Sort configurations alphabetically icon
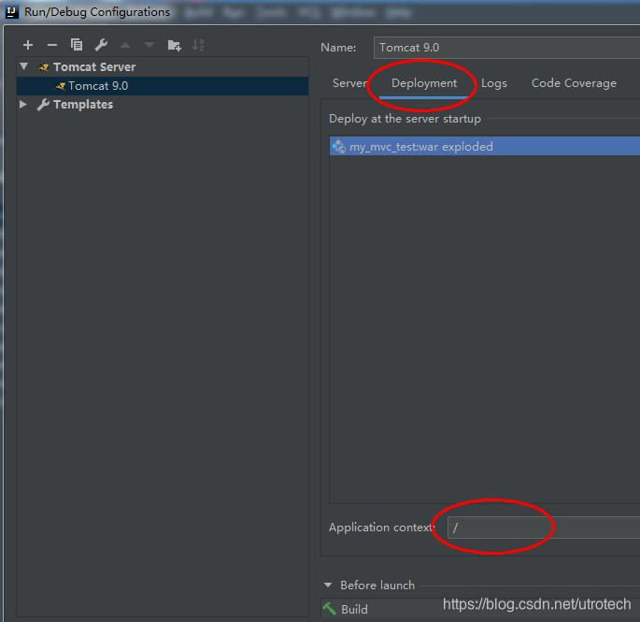Screen dimensions: 640x622 198,45
